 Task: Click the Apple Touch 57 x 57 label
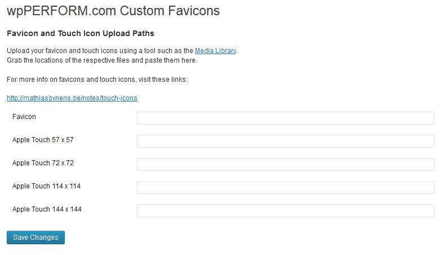43,140
